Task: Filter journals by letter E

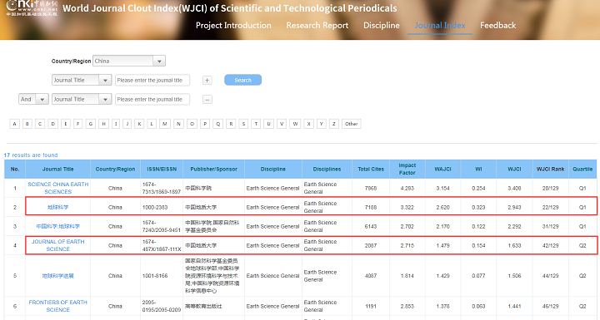Action: click(x=66, y=124)
